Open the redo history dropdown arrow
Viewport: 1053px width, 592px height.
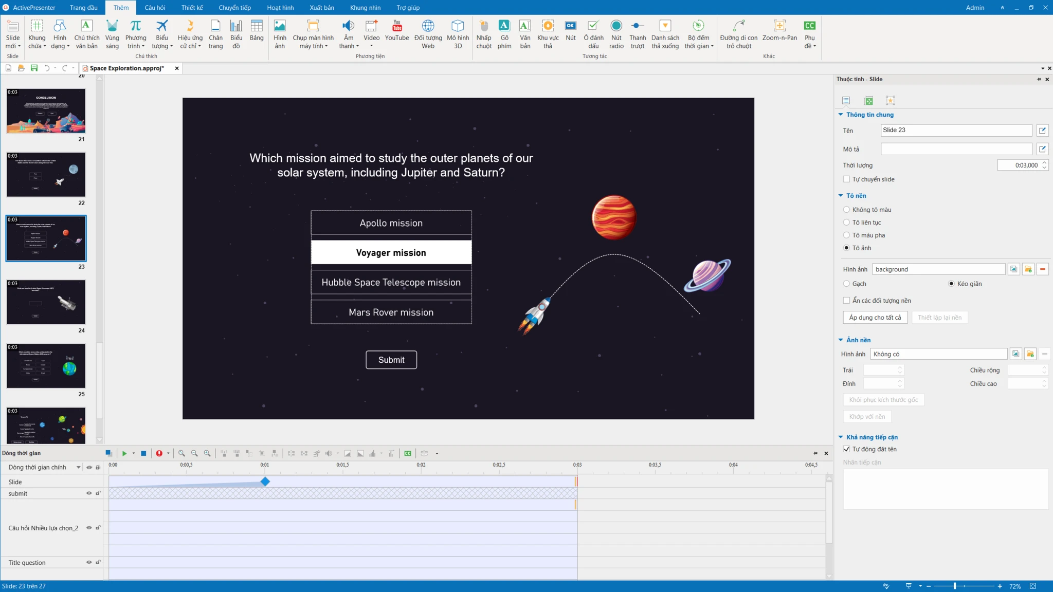[x=73, y=68]
